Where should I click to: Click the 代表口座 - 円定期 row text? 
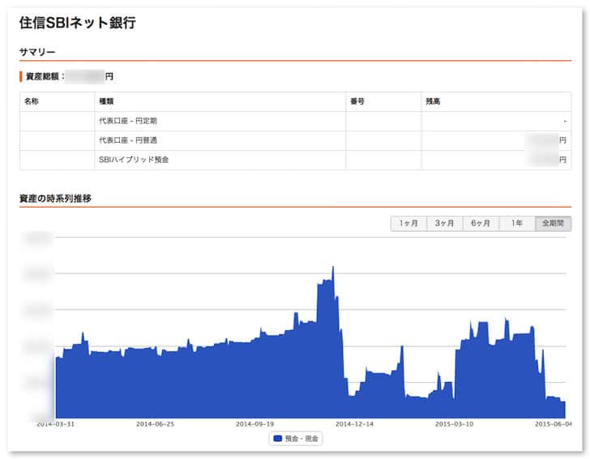pos(128,121)
